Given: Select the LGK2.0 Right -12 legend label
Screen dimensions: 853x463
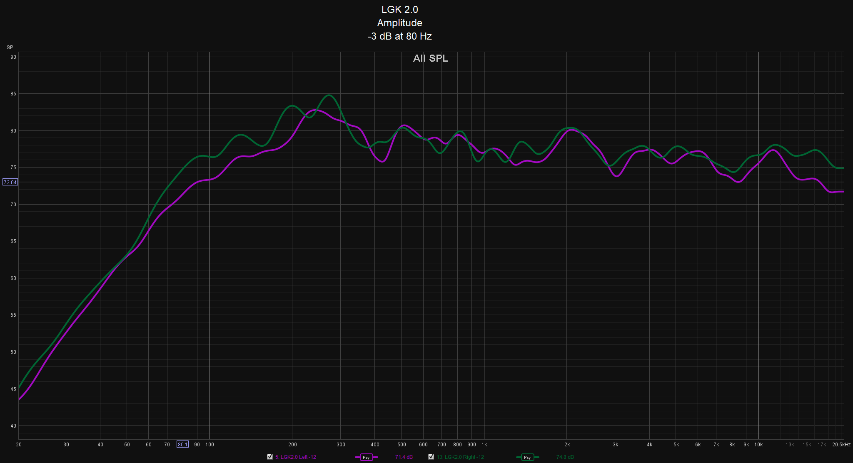Looking at the screenshot, I should click(x=460, y=457).
